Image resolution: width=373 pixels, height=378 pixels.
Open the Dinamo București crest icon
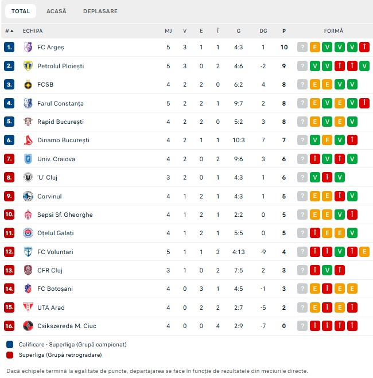[28, 140]
